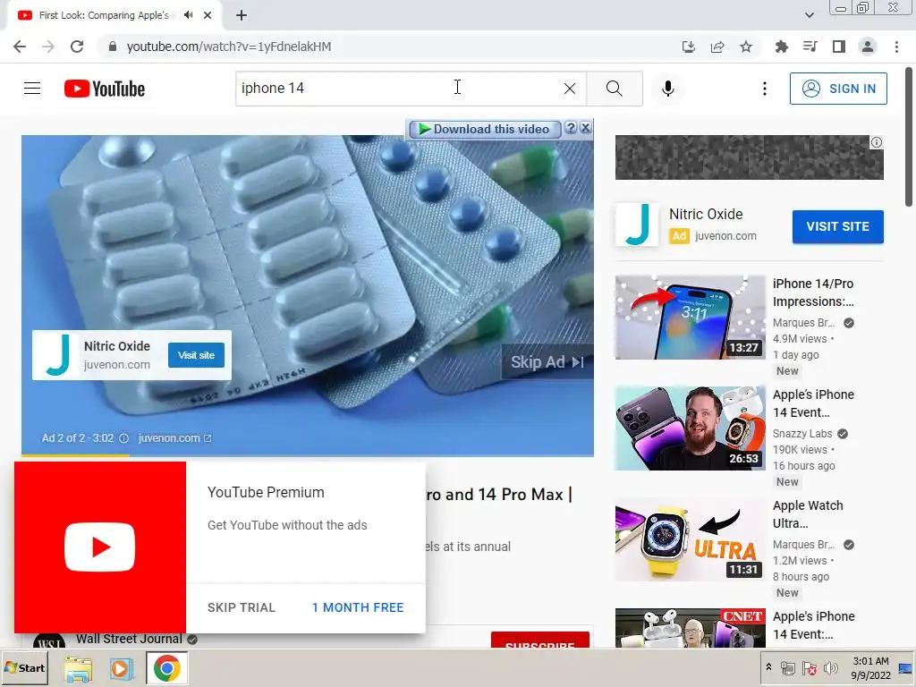The width and height of the screenshot is (916, 687).
Task: Click SIGN IN button
Action: point(838,89)
